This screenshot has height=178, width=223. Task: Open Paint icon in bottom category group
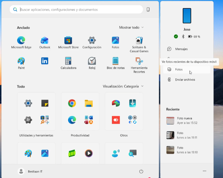(28, 153)
